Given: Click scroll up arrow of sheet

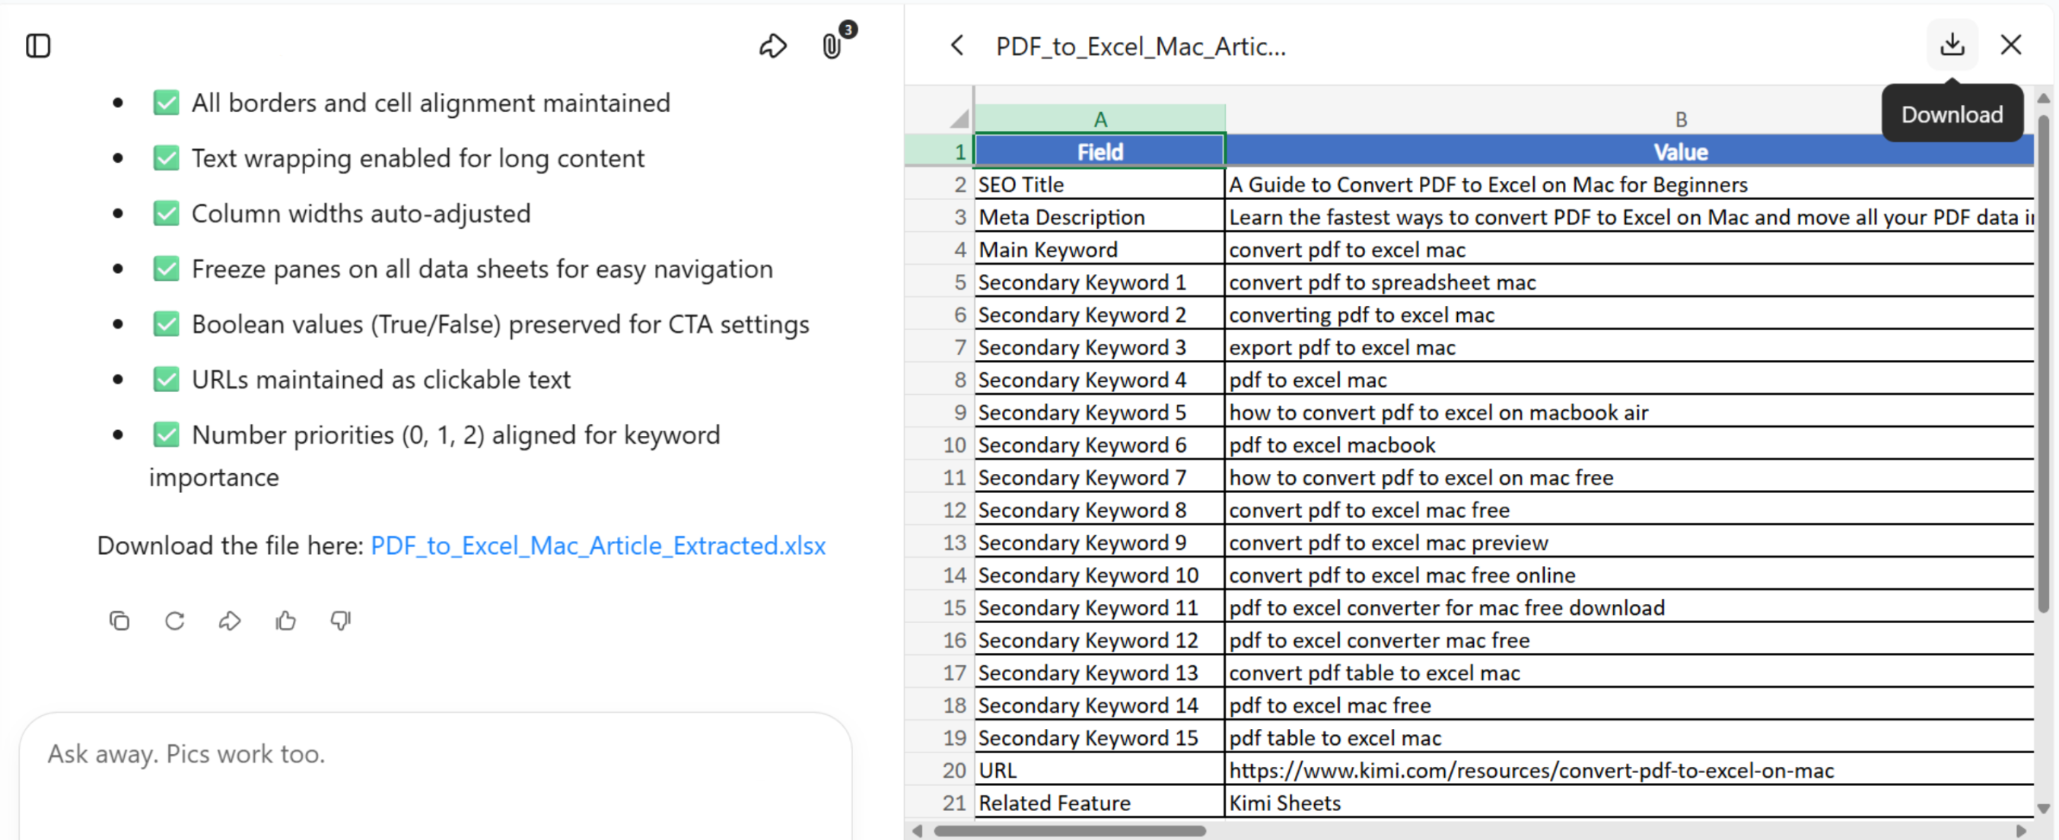Looking at the screenshot, I should [2044, 98].
